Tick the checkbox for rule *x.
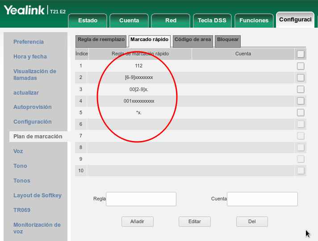Screen dimensions: 318x241 point(301,112)
